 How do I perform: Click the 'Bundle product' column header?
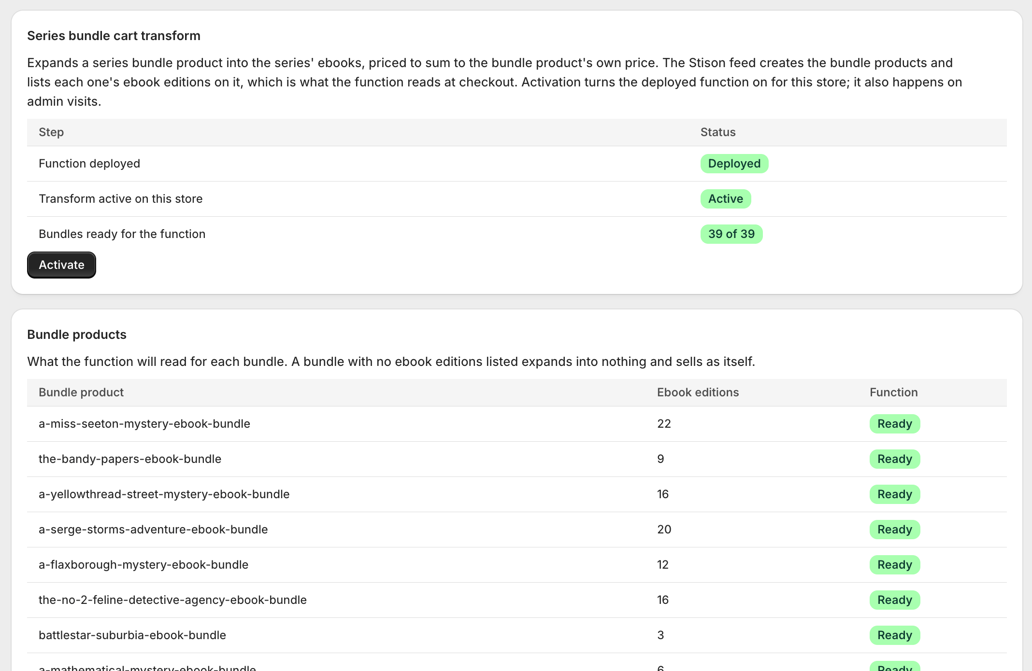pyautogui.click(x=81, y=392)
